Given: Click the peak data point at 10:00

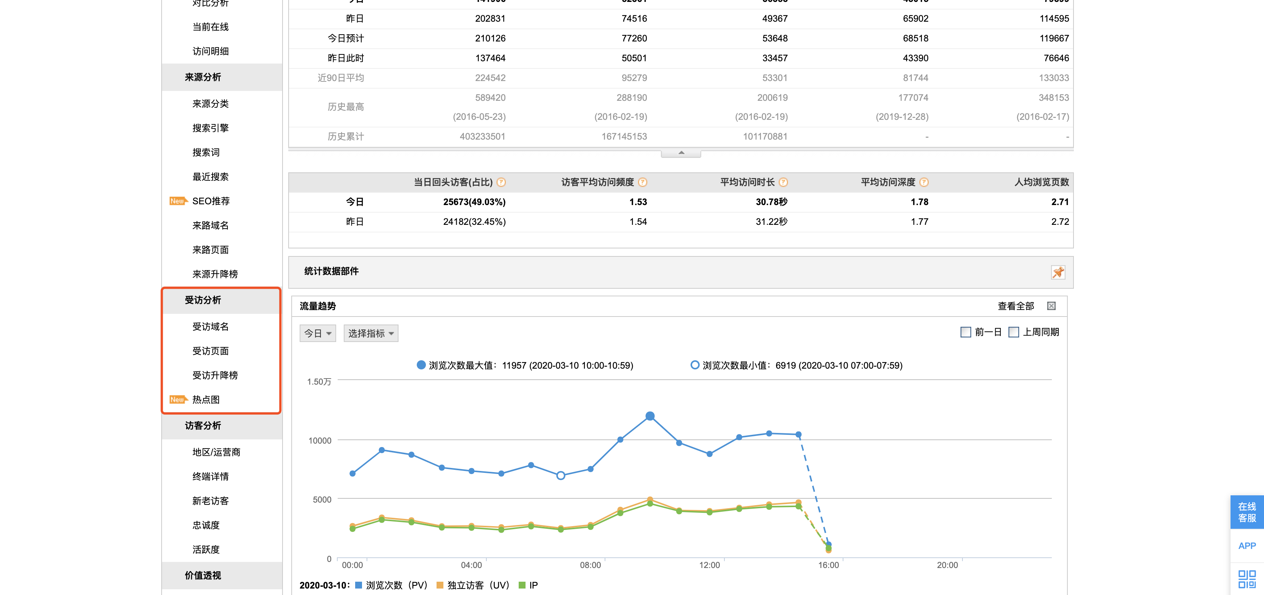Looking at the screenshot, I should coord(649,416).
